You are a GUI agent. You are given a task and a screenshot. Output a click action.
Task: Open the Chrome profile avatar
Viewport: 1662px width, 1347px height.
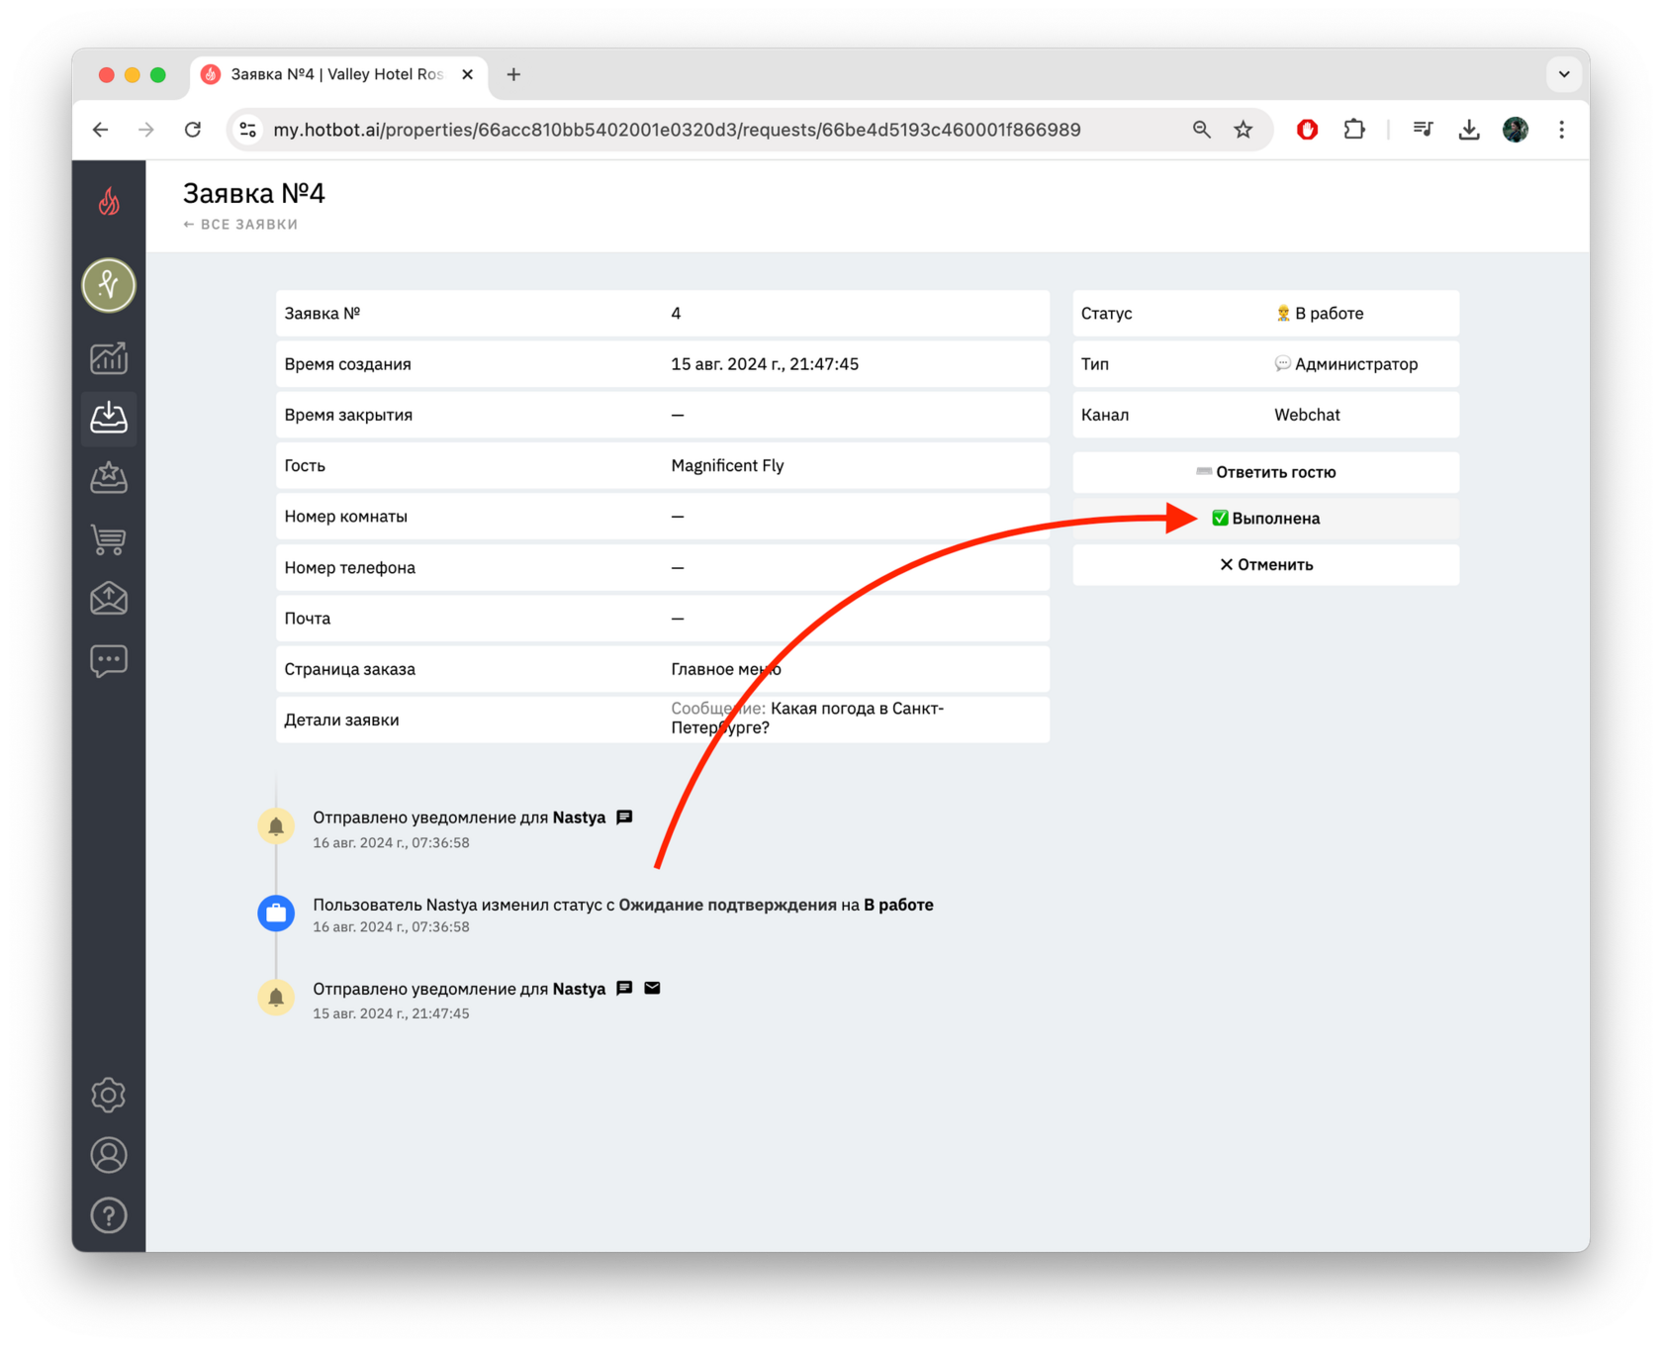[1516, 130]
